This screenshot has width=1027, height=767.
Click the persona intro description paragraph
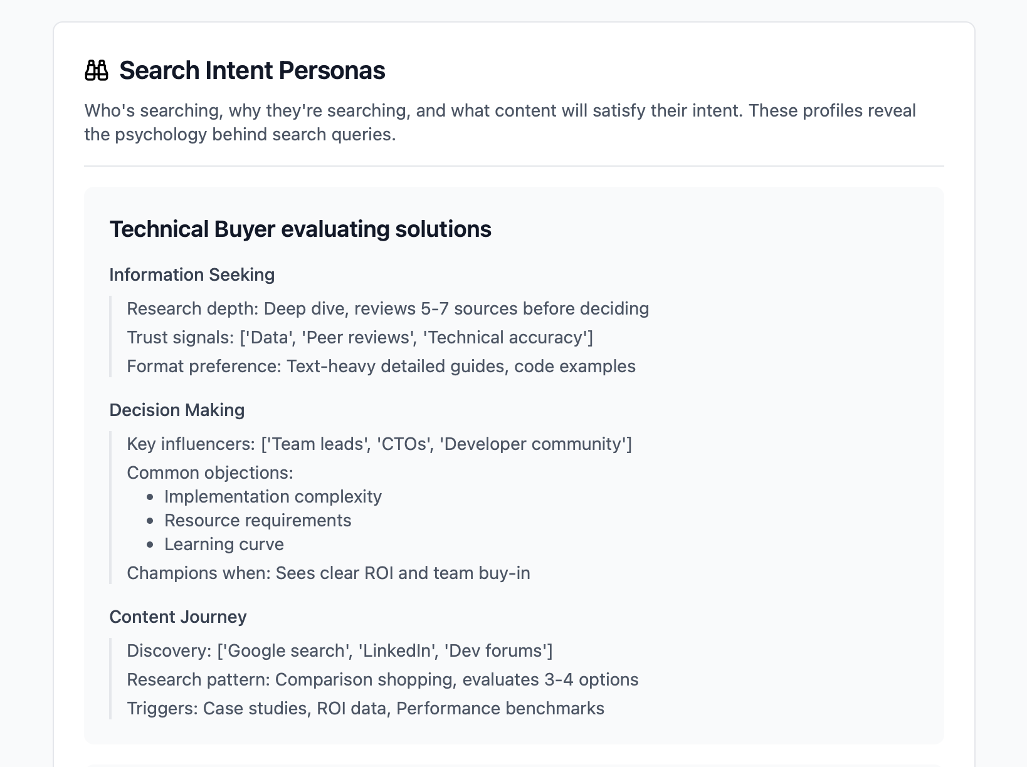coord(500,122)
